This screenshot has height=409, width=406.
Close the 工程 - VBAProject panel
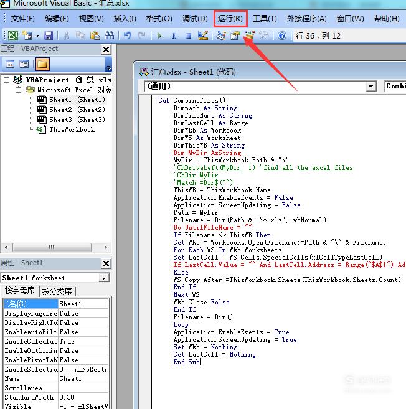pyautogui.click(x=106, y=49)
